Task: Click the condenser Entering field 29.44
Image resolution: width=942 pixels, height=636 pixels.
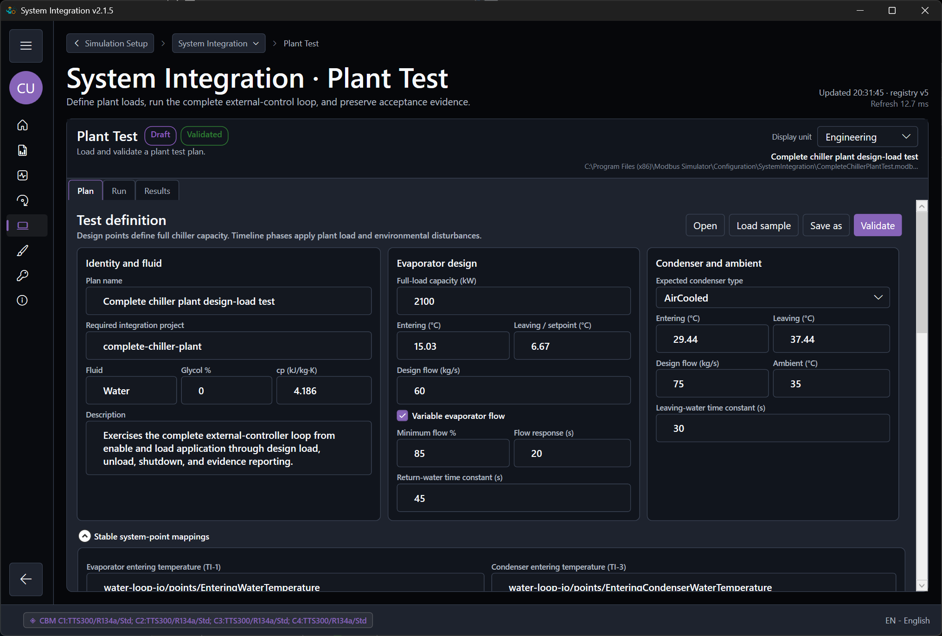Action: coord(712,339)
